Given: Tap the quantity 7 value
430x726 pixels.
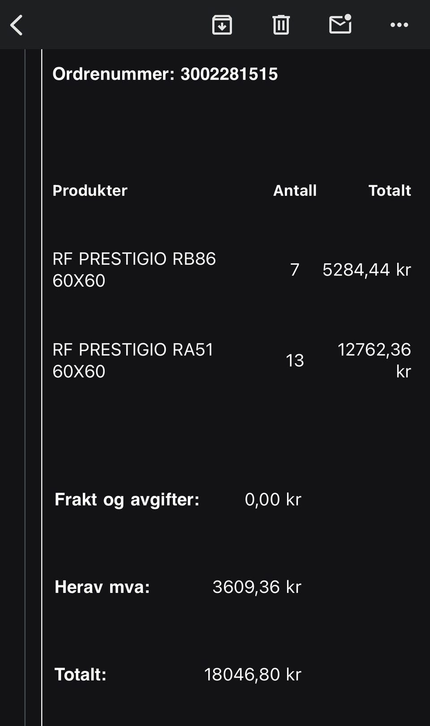Looking at the screenshot, I should [295, 270].
